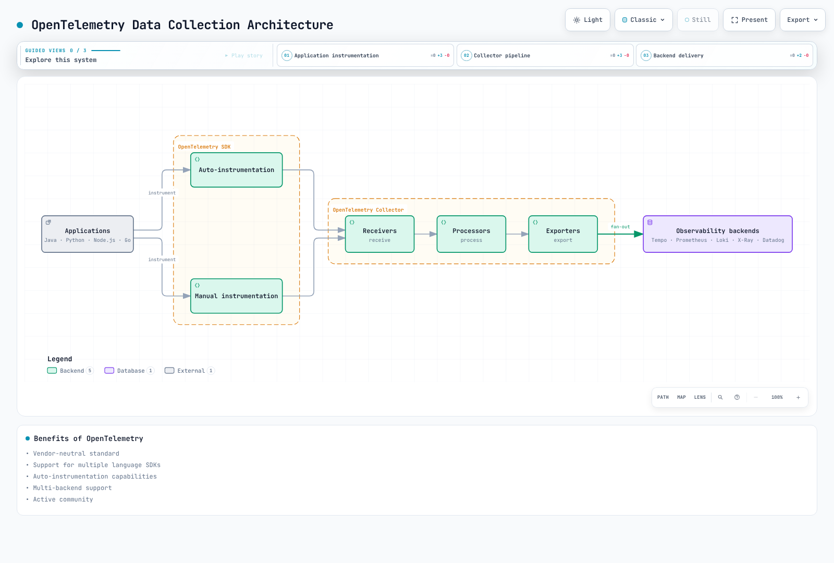Click the Benefits of OpenTelemetry heading
Screen dimensions: 834x563
(89, 438)
